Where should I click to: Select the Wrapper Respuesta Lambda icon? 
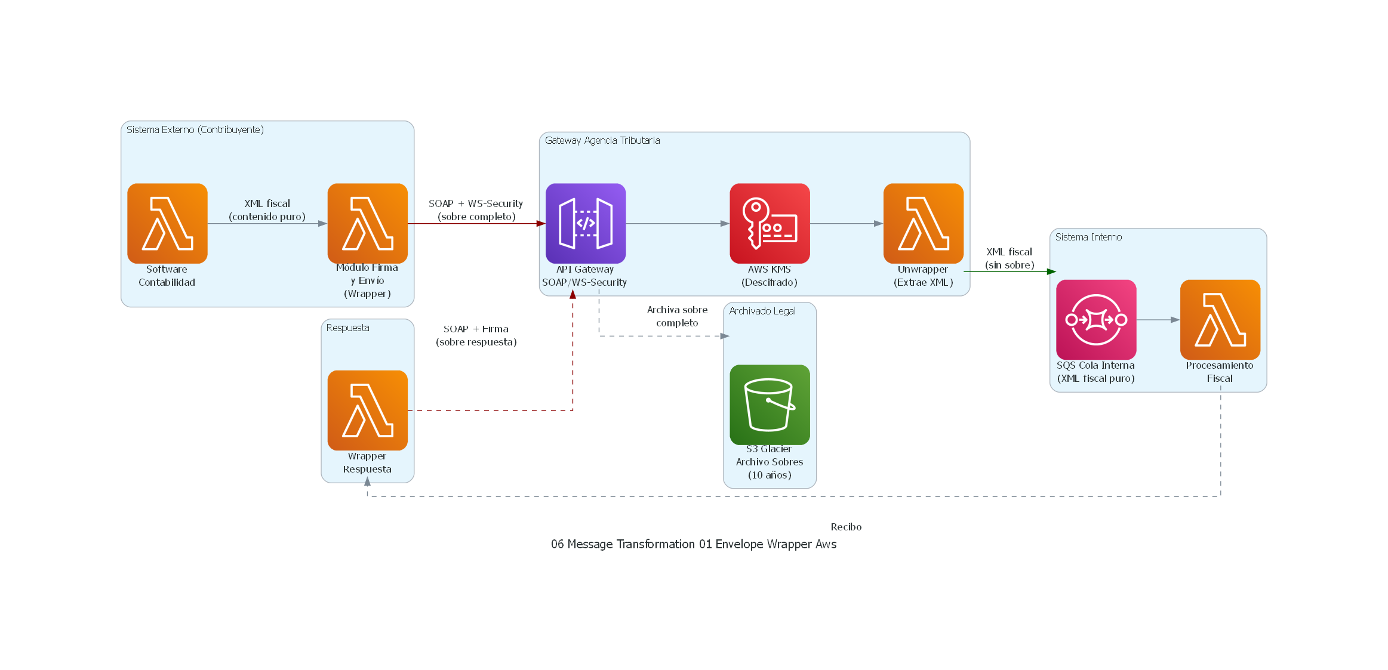pos(367,410)
